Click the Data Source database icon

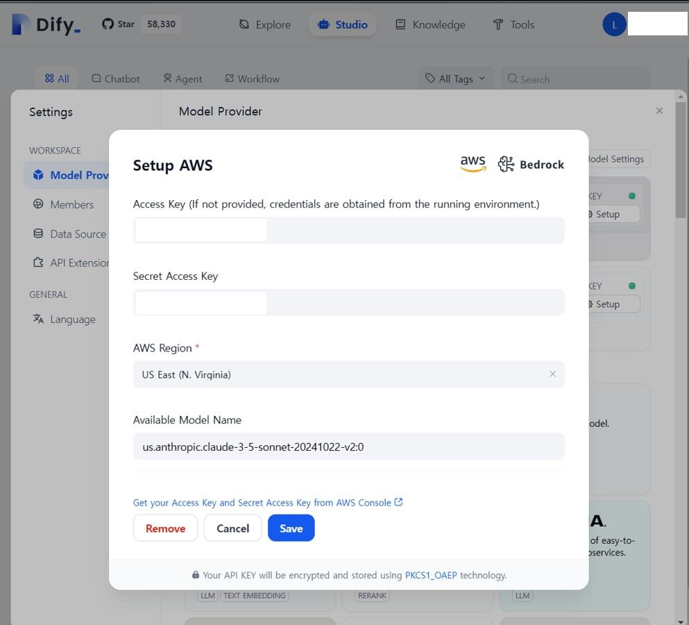[40, 233]
